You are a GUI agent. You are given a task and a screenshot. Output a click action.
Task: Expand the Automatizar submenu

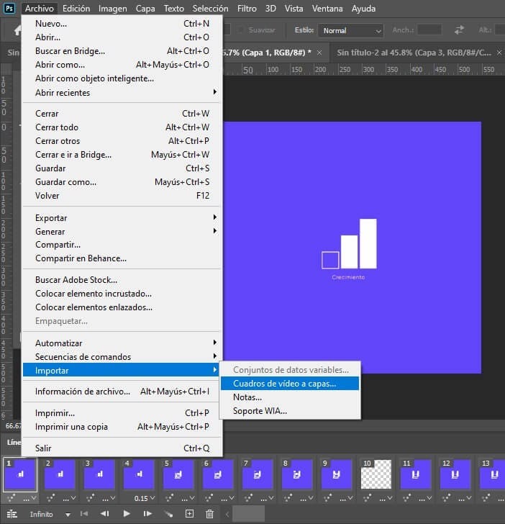pos(122,343)
